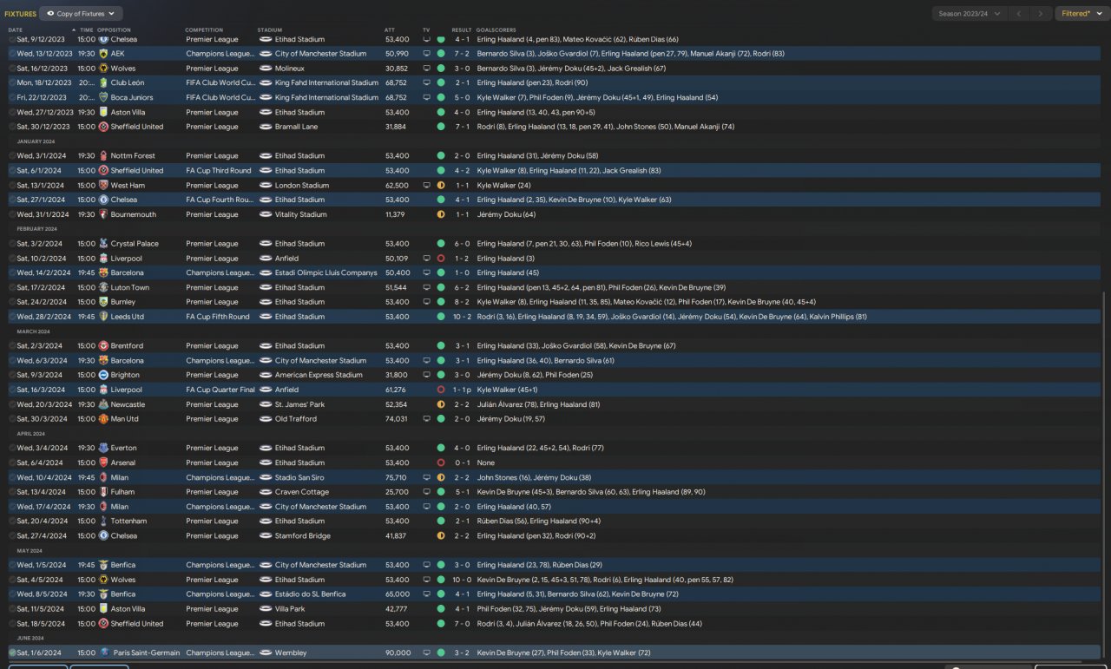Click the Fulham club badge

point(103,492)
